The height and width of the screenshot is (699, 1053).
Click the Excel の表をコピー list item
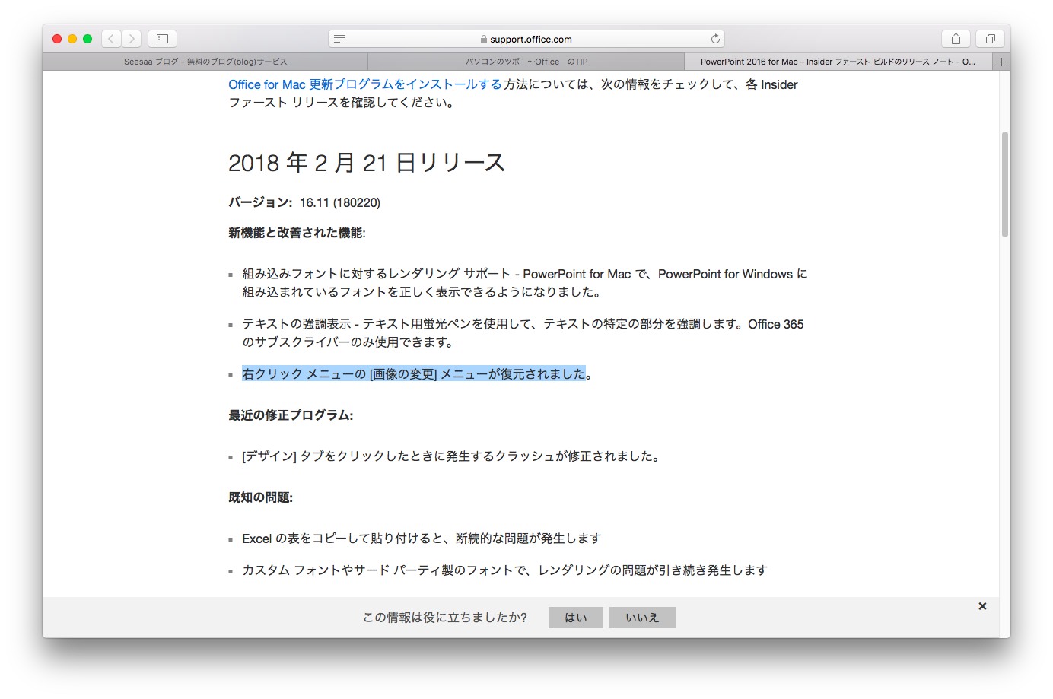click(422, 539)
